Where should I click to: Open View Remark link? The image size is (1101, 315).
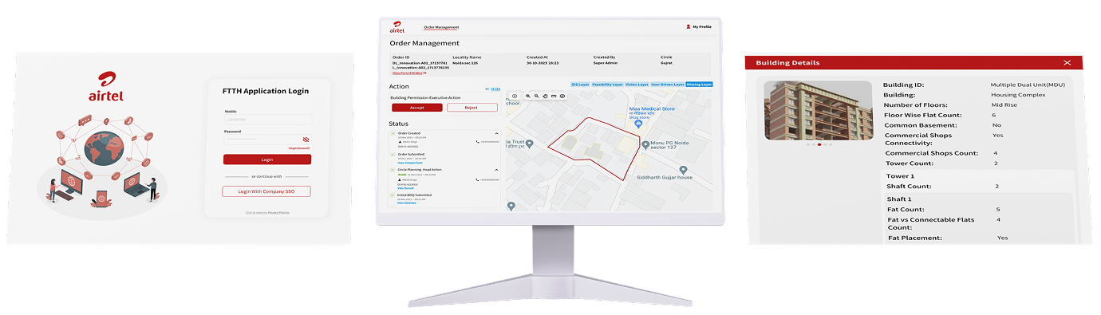coord(405,188)
